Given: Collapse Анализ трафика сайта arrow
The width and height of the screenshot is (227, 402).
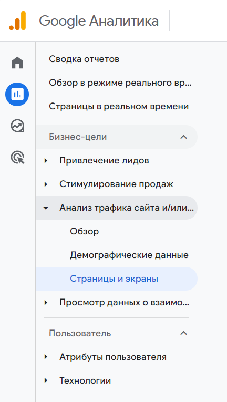Looking at the screenshot, I should [46, 208].
